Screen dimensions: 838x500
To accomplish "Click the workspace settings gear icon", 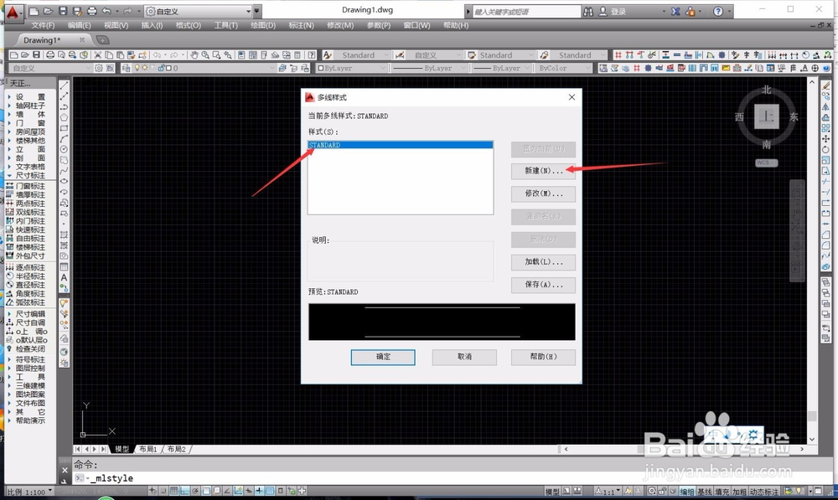I will click(x=98, y=68).
